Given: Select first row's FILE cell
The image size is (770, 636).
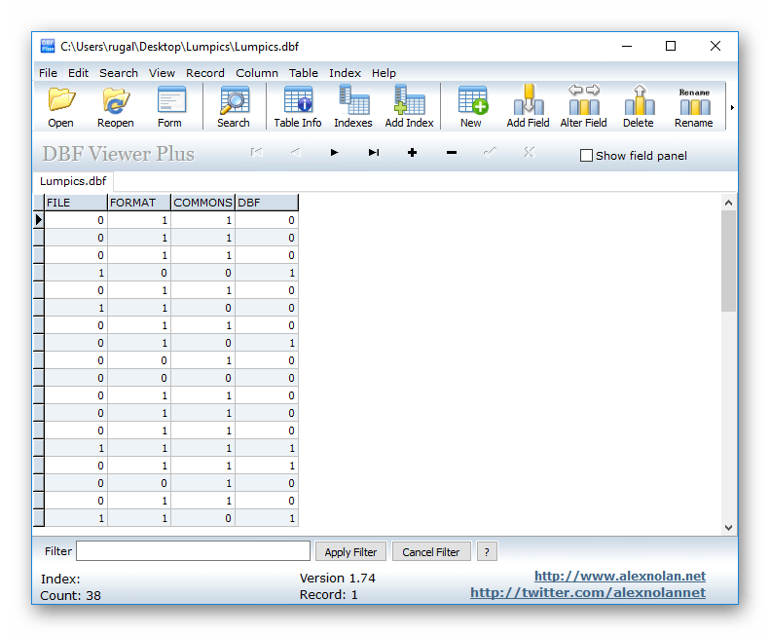Looking at the screenshot, I should (x=76, y=220).
